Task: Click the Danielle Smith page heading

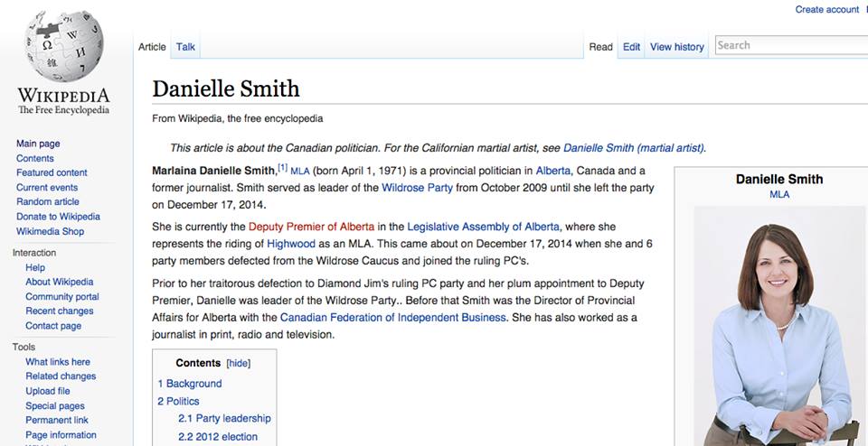Action: tap(226, 89)
